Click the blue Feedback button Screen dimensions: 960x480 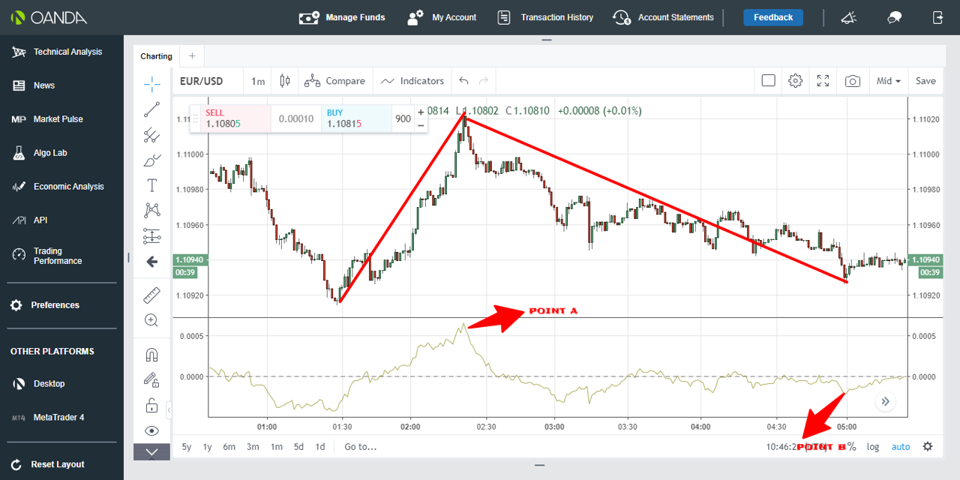pyautogui.click(x=772, y=17)
